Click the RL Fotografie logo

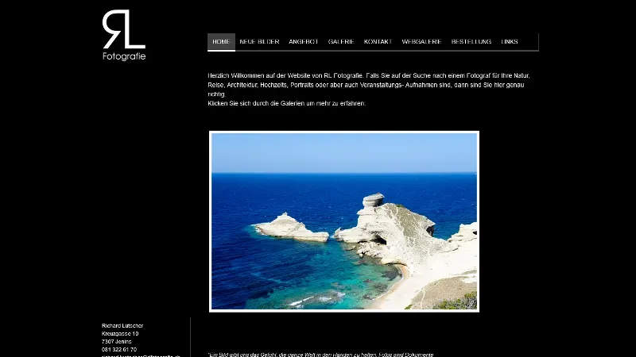[124, 35]
